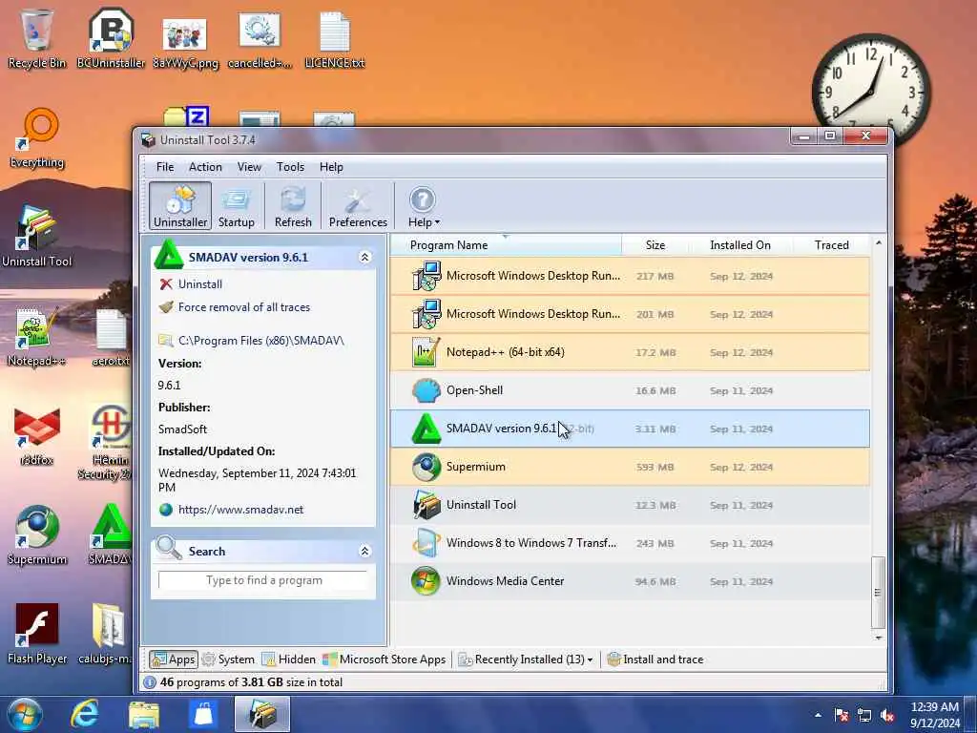Click the 593 MB size of Supermium
This screenshot has height=733, width=977.
point(655,467)
